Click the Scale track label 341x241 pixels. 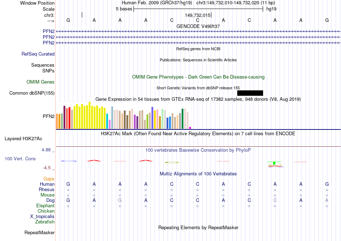49,9
